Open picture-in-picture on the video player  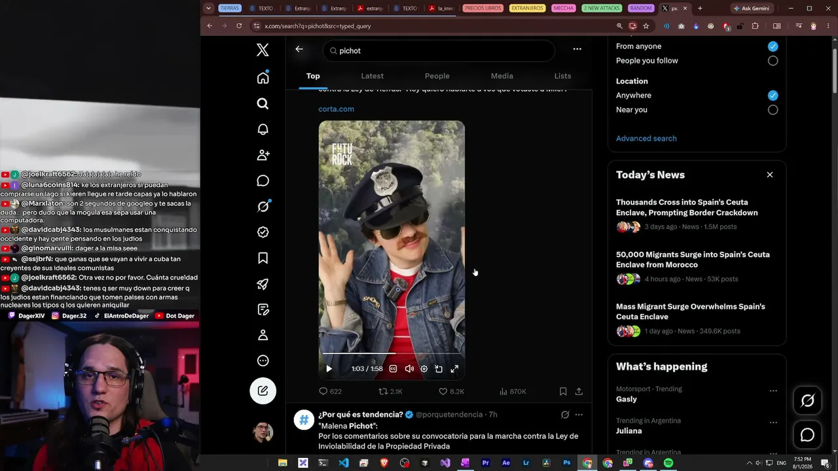[439, 369]
